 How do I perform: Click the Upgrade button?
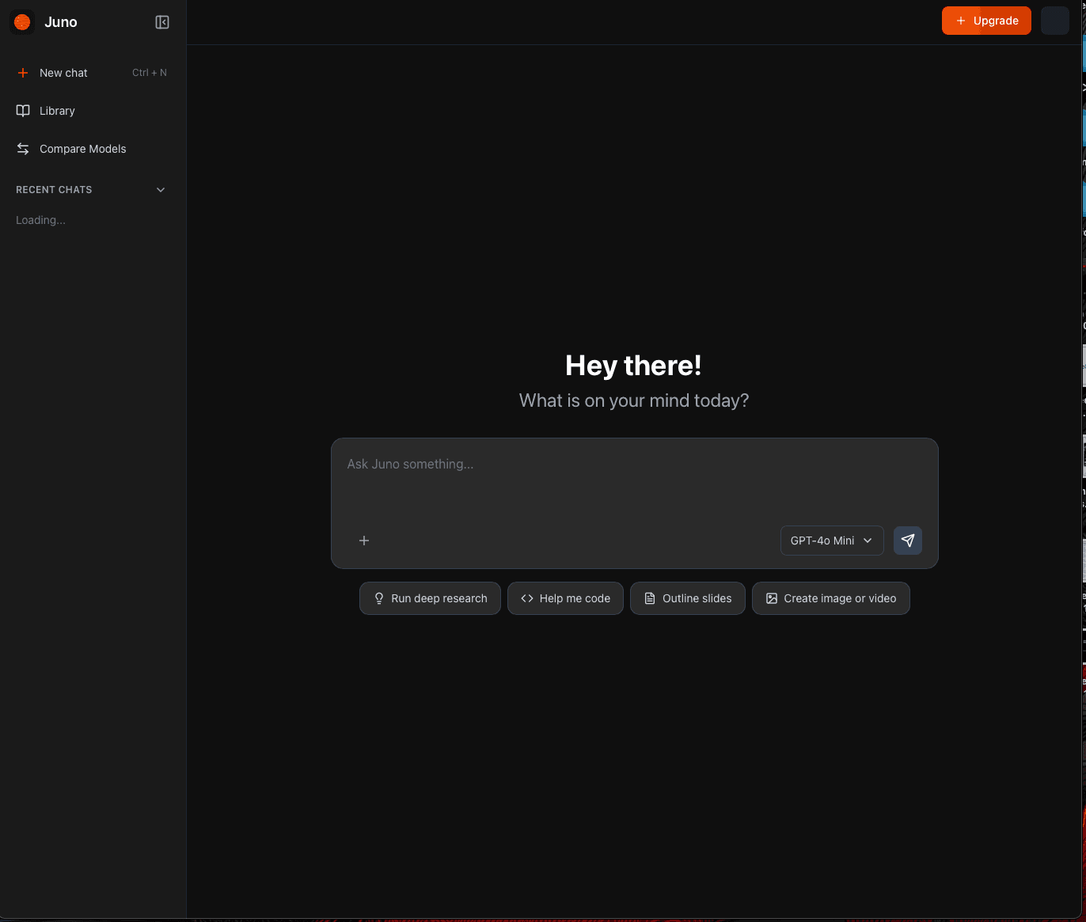[986, 21]
